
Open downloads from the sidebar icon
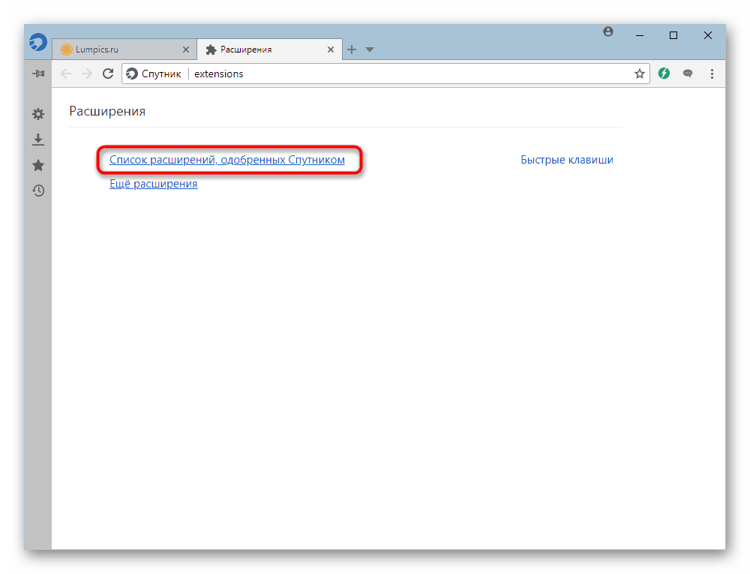pos(38,140)
